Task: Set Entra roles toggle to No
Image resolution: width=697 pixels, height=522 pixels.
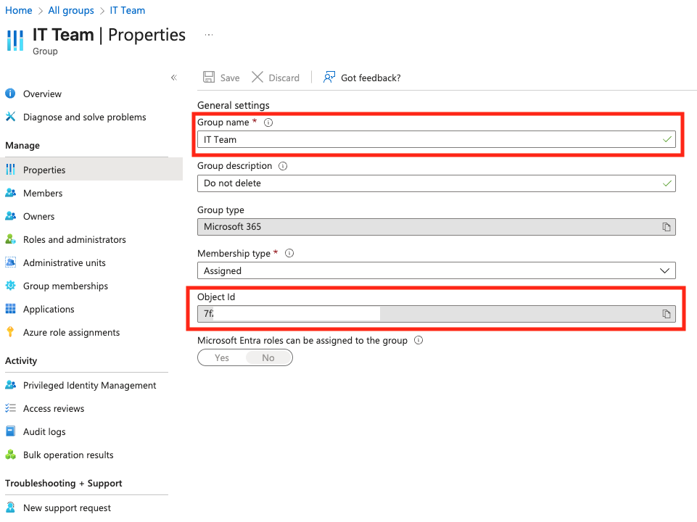Action: (x=268, y=357)
